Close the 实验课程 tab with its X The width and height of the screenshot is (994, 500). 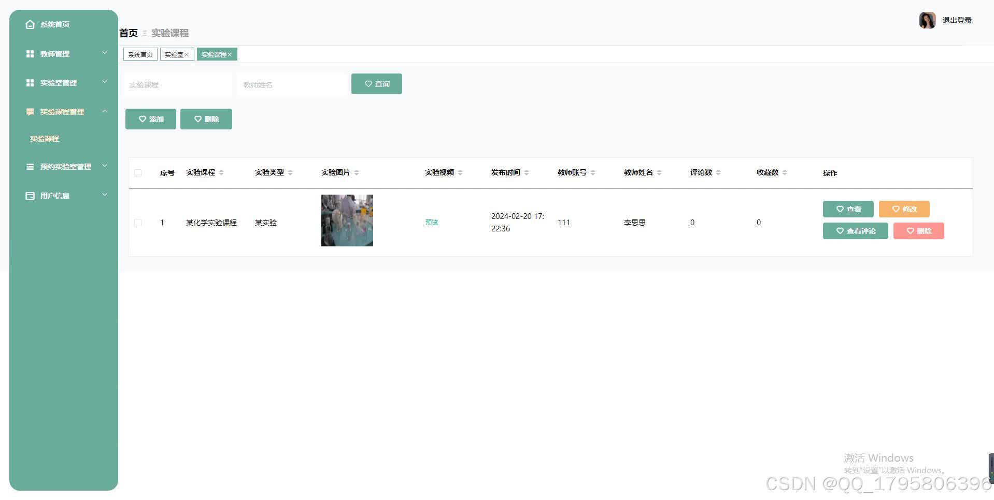230,55
